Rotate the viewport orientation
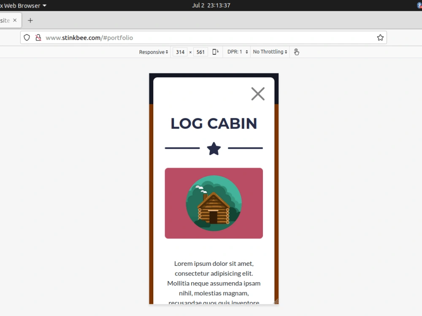 (x=215, y=52)
